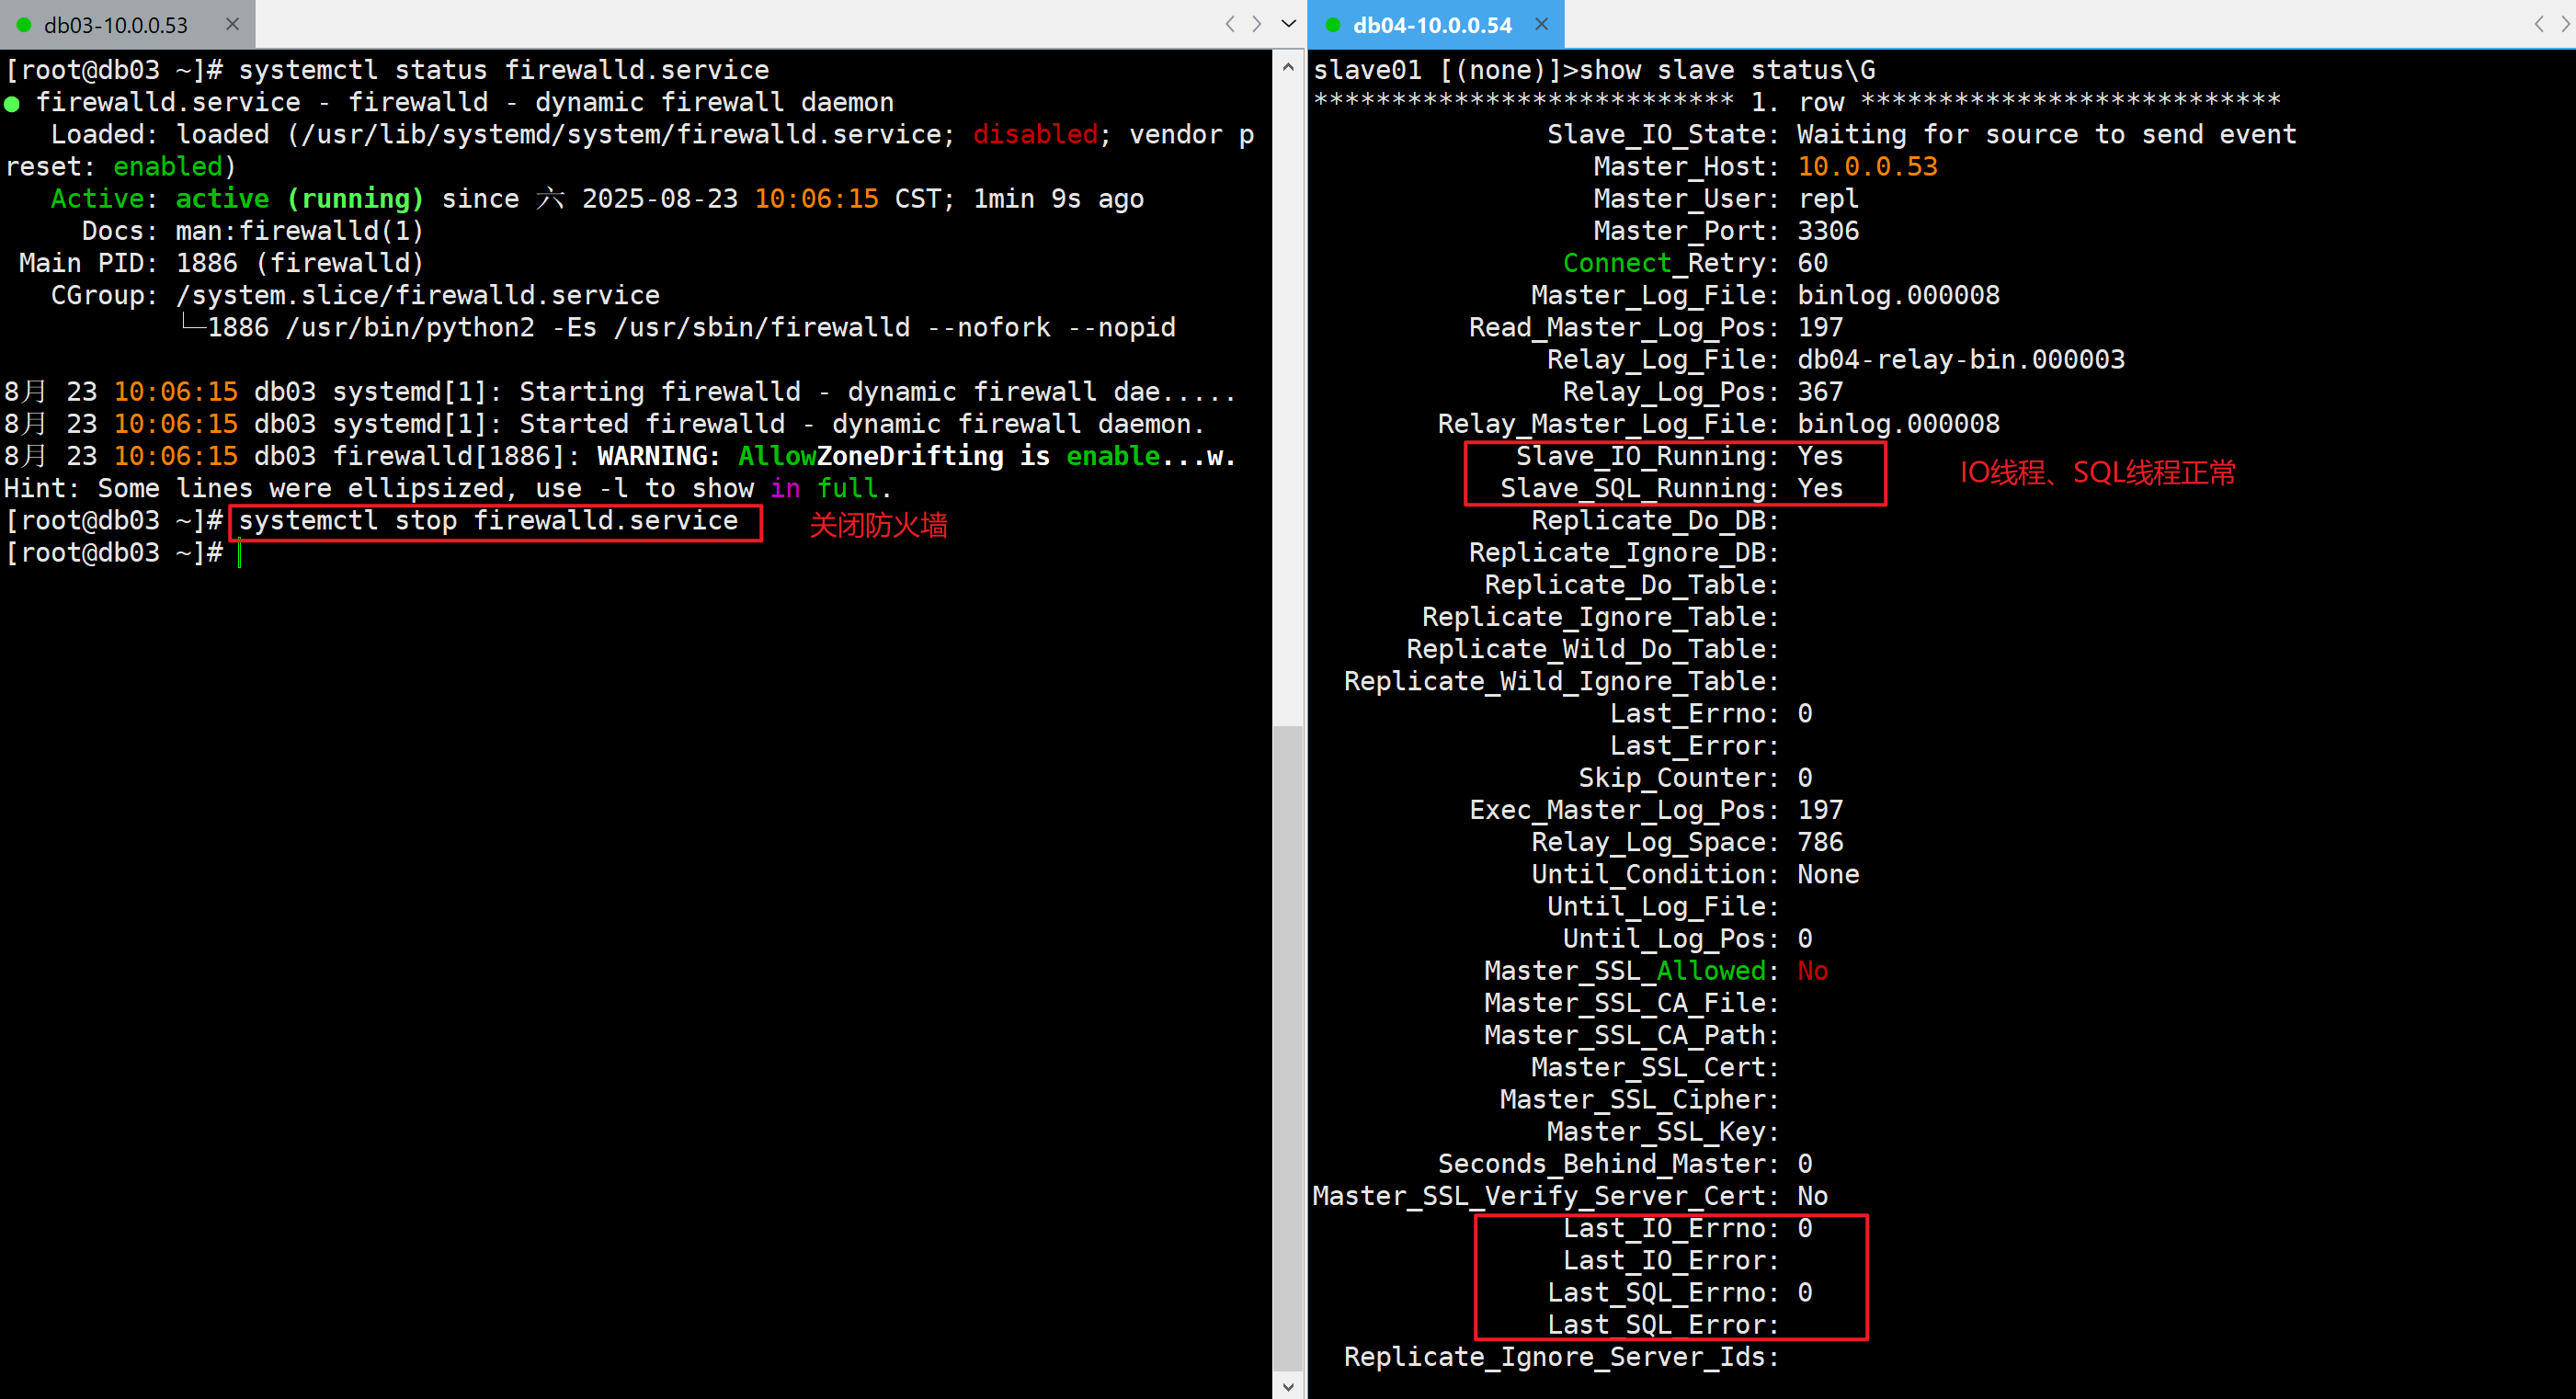Screen dimensions: 2576x1399
Task: Click 'WARNING: AllowZoneDrifting' log line
Action: pos(620,456)
